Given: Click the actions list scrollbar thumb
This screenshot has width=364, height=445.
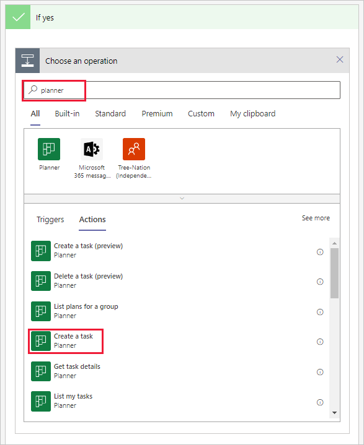Looking at the screenshot, I should pyautogui.click(x=334, y=273).
